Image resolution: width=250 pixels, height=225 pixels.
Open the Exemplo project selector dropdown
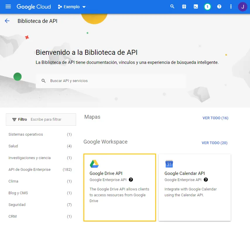coord(72,7)
